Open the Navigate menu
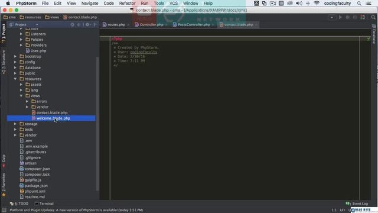The image size is (378, 213). (x=90, y=4)
